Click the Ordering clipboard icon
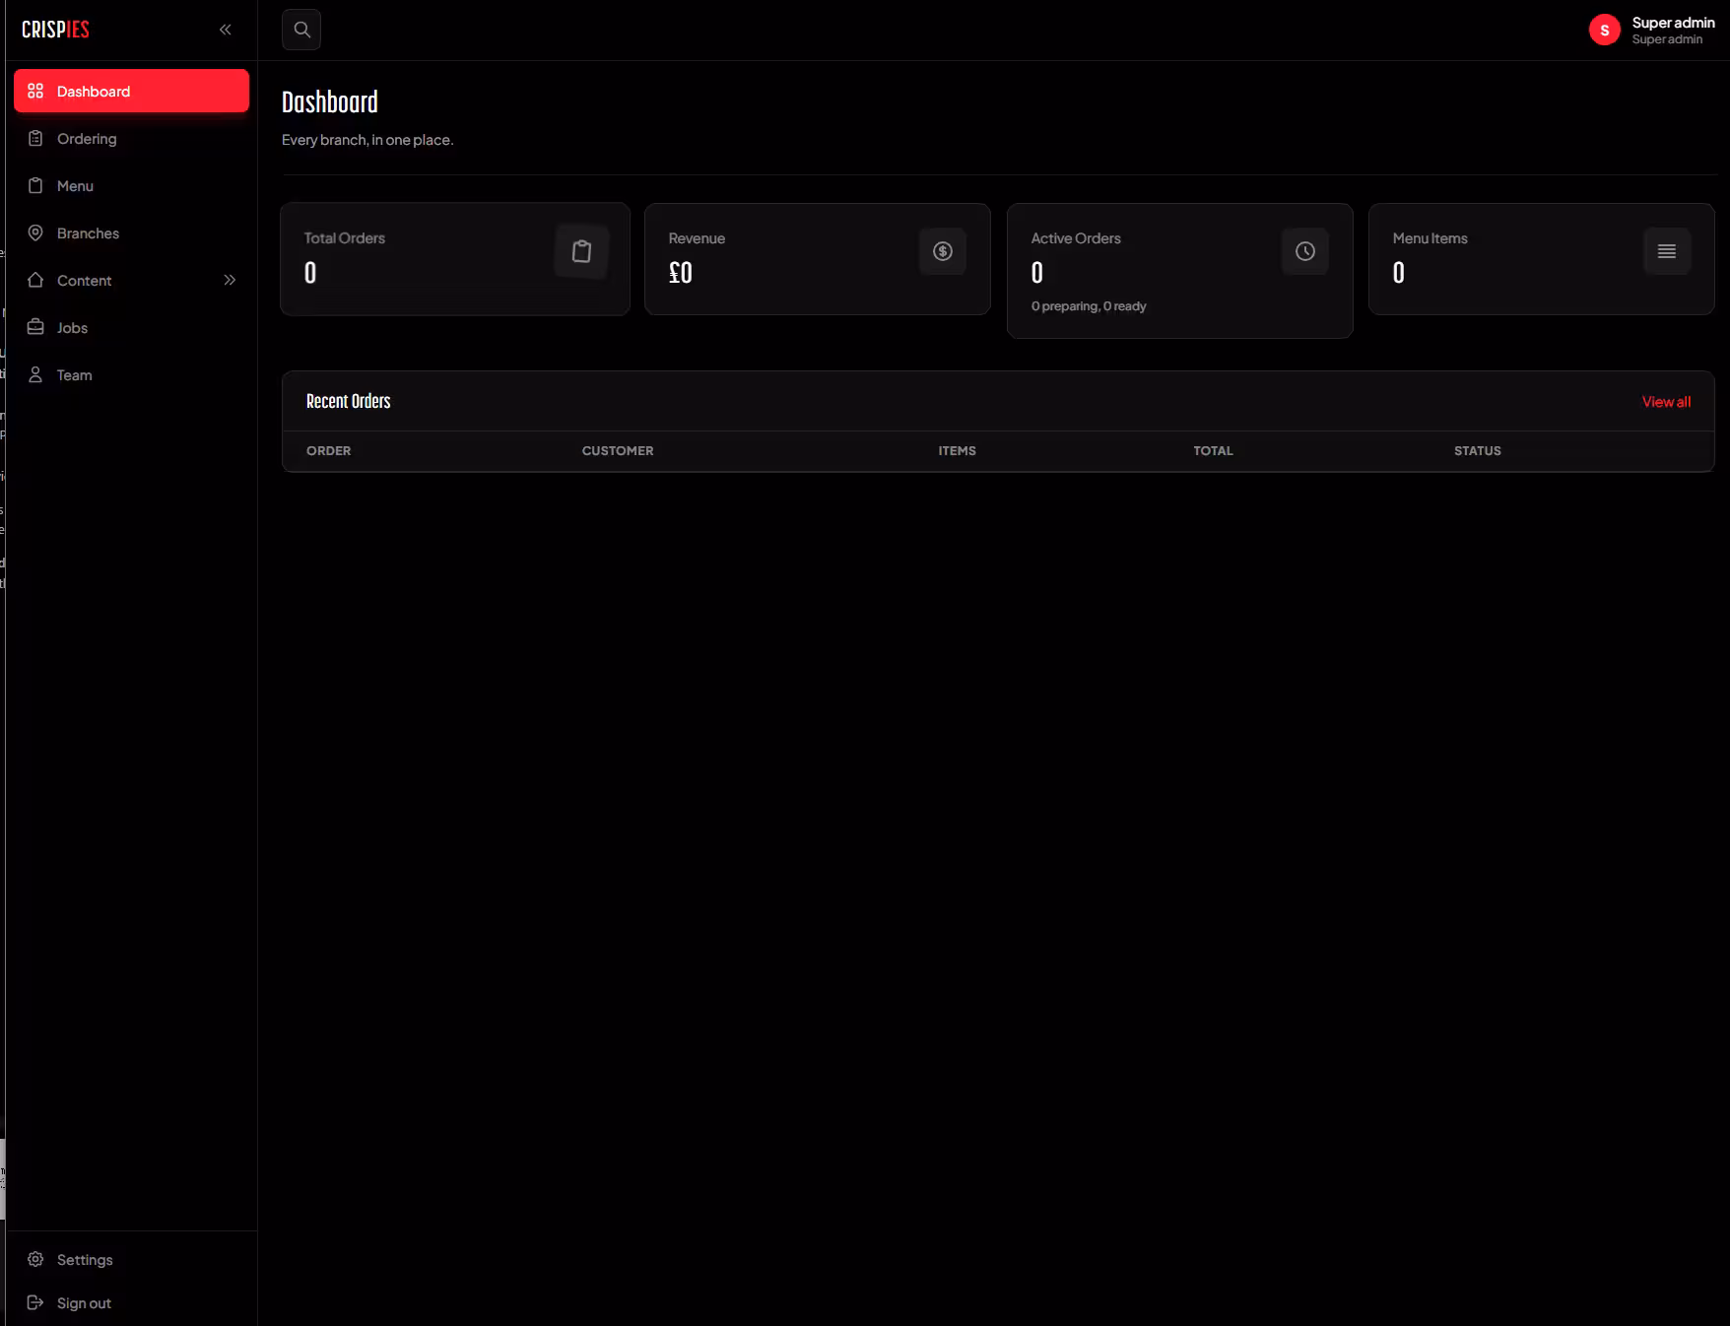1730x1326 pixels. [35, 138]
